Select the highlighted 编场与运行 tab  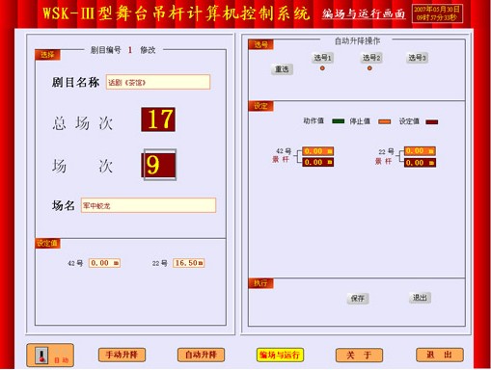pyautogui.click(x=280, y=355)
